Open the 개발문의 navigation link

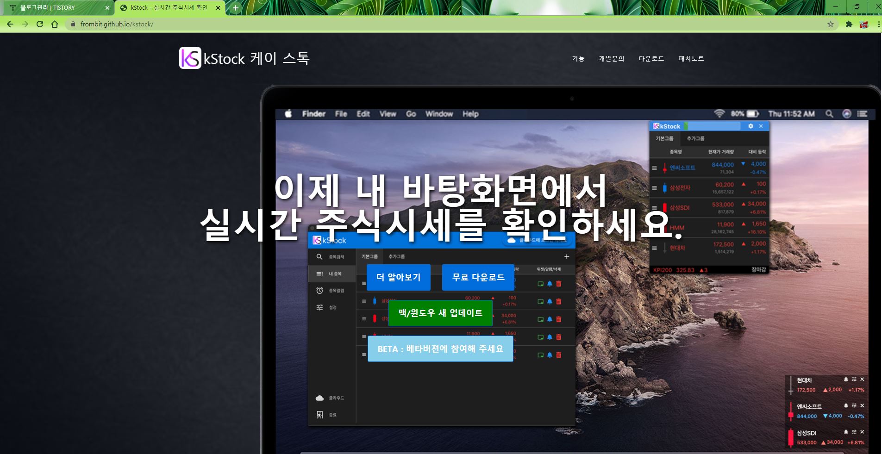pos(612,59)
